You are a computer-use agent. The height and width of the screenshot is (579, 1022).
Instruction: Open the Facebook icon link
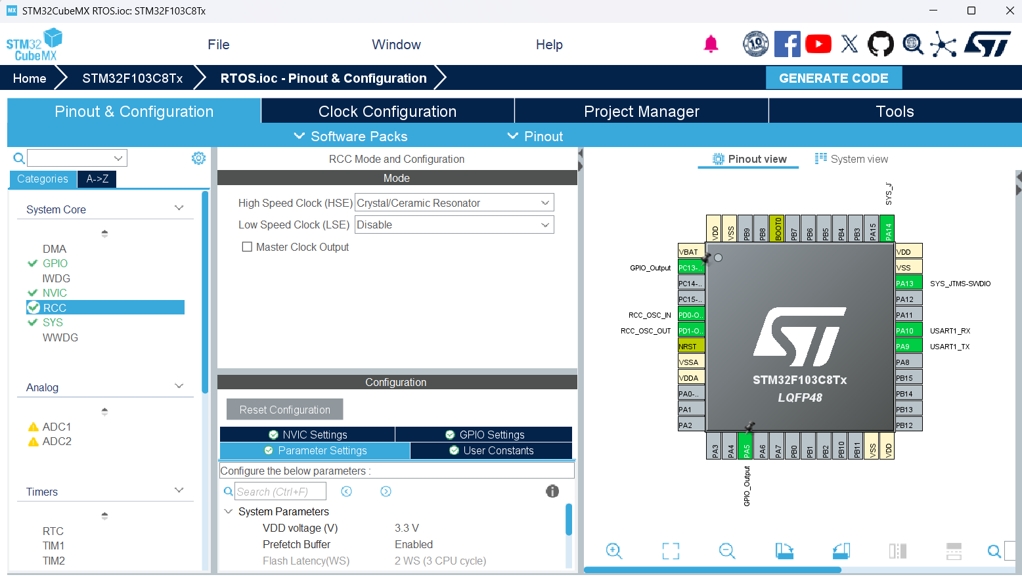tap(787, 44)
